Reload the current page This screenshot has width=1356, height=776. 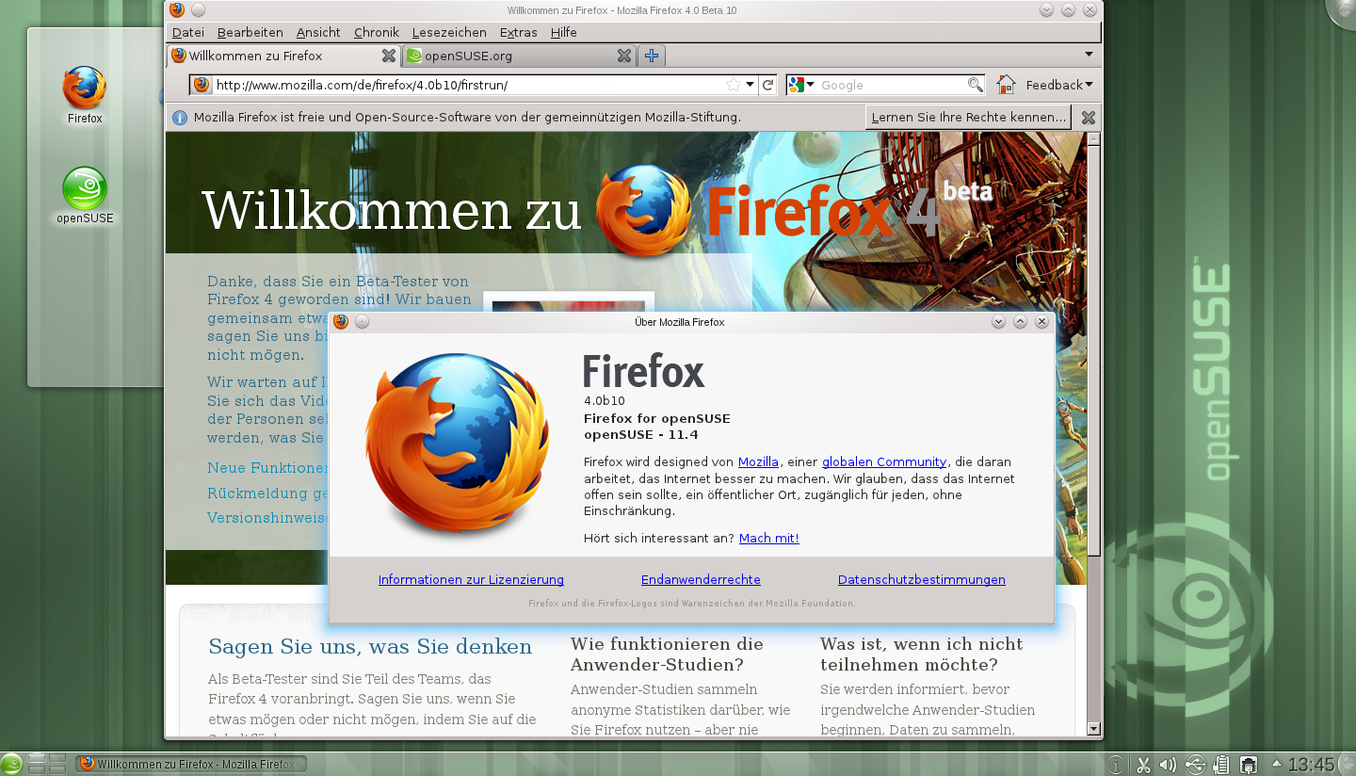click(767, 85)
